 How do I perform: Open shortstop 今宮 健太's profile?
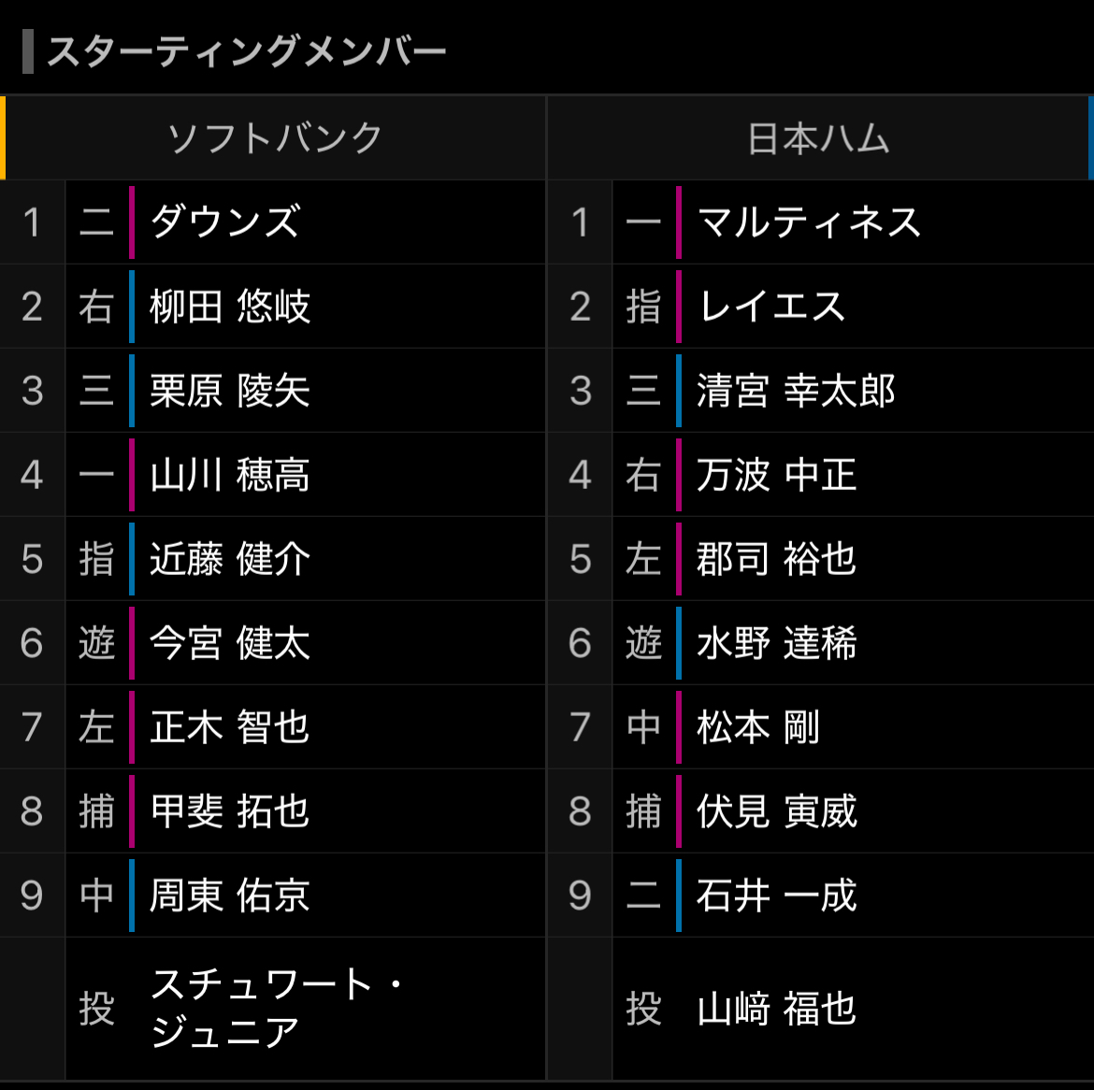[230, 643]
